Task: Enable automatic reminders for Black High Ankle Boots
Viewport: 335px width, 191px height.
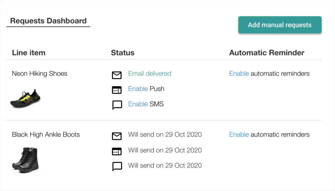Action: (239, 135)
